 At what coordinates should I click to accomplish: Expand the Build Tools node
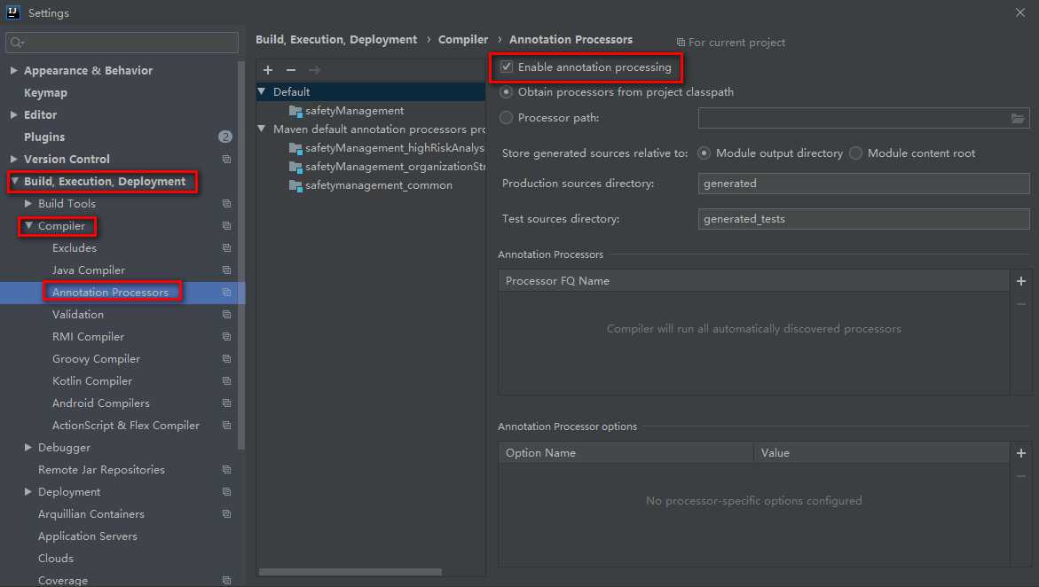coord(28,203)
